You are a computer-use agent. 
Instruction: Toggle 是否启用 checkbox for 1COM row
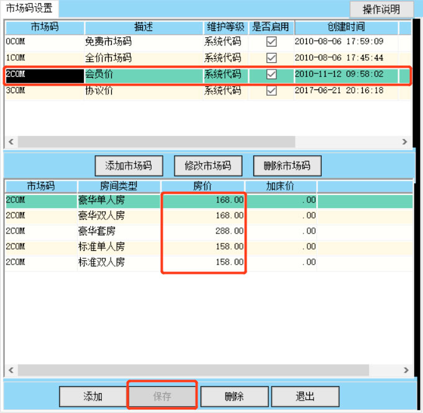tap(271, 58)
